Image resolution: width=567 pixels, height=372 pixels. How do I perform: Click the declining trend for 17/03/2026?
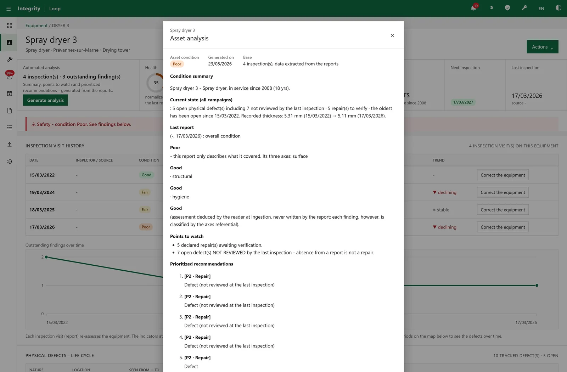tap(444, 227)
